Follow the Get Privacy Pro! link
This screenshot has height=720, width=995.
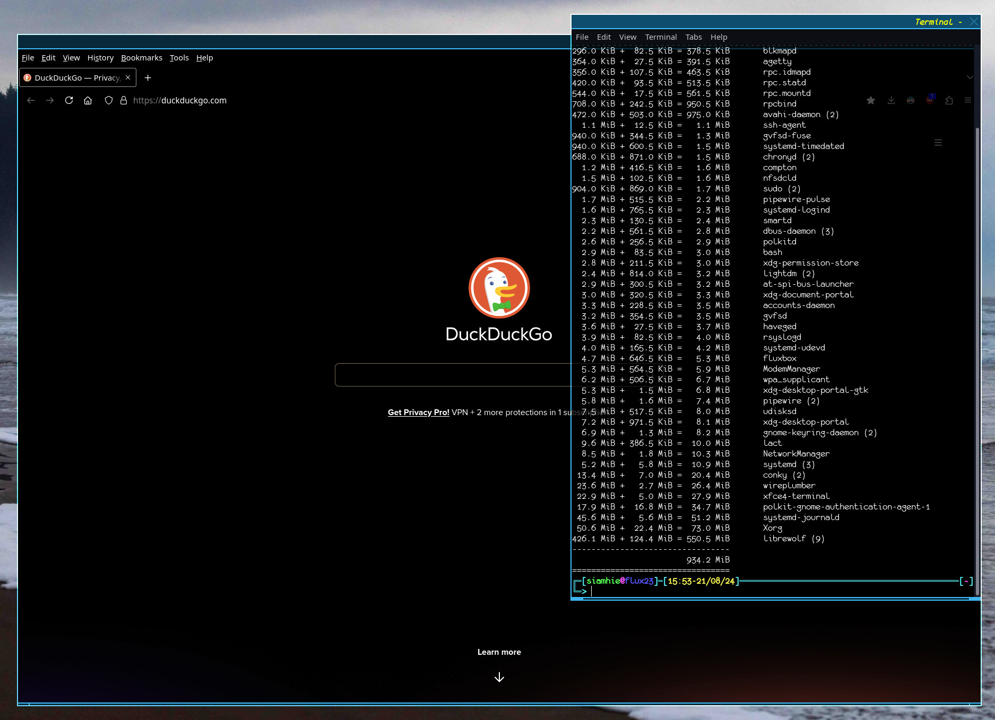pyautogui.click(x=419, y=412)
